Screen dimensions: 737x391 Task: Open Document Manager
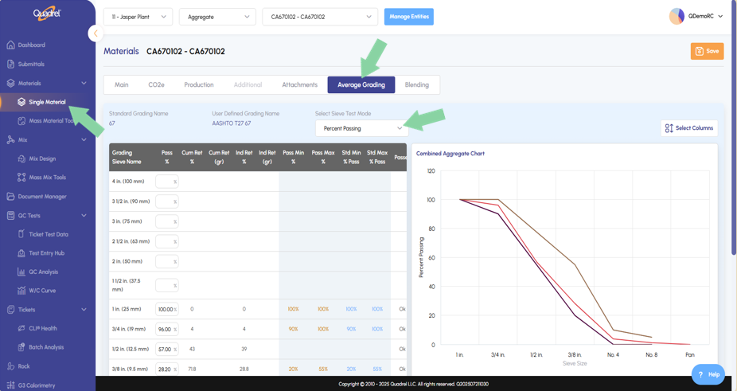coord(42,197)
